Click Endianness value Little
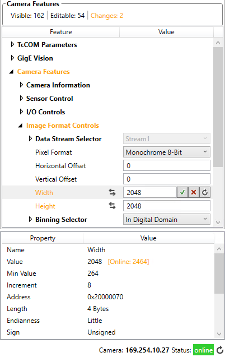Image resolution: width=225 pixels, height=357 pixels. coord(95,321)
